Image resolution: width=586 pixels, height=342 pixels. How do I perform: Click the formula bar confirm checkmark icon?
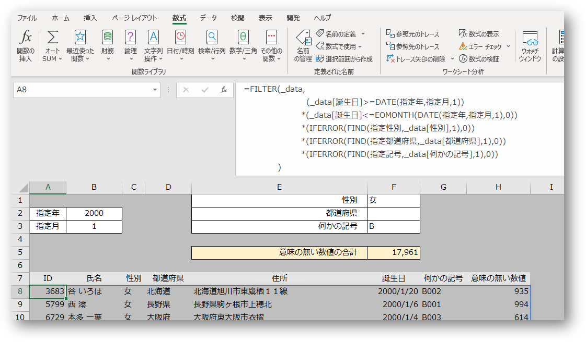coord(205,90)
